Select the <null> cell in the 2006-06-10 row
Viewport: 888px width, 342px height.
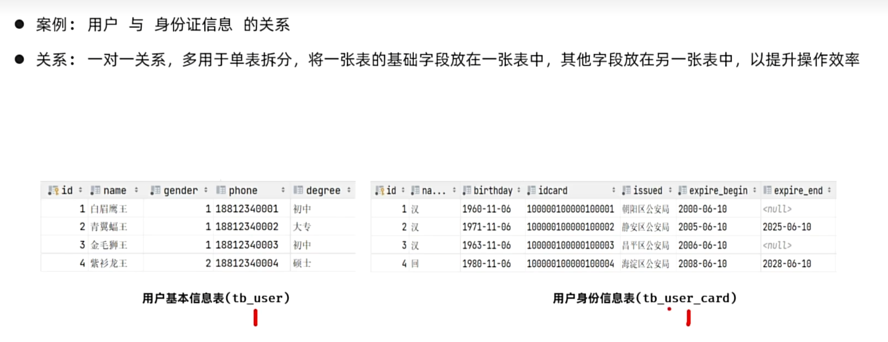(777, 245)
